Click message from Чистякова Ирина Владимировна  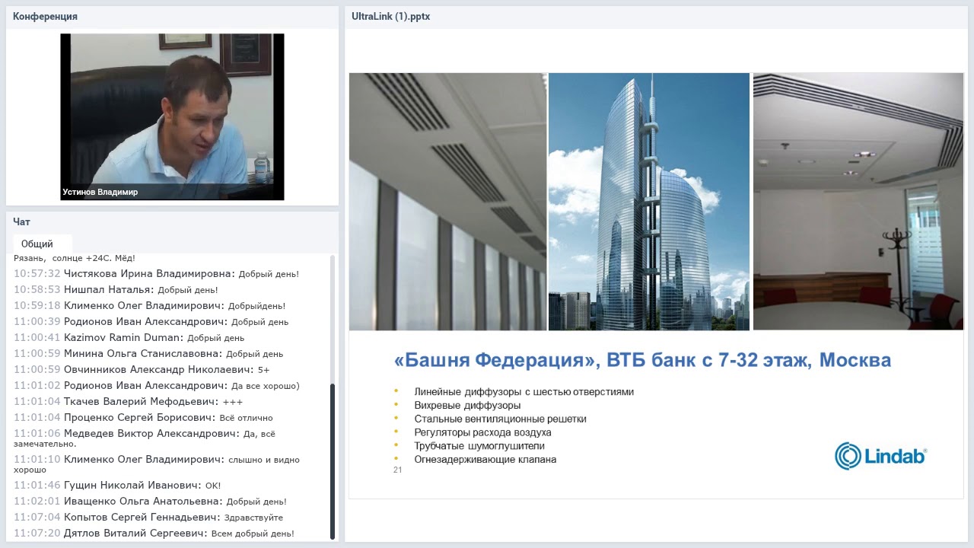[x=156, y=273]
